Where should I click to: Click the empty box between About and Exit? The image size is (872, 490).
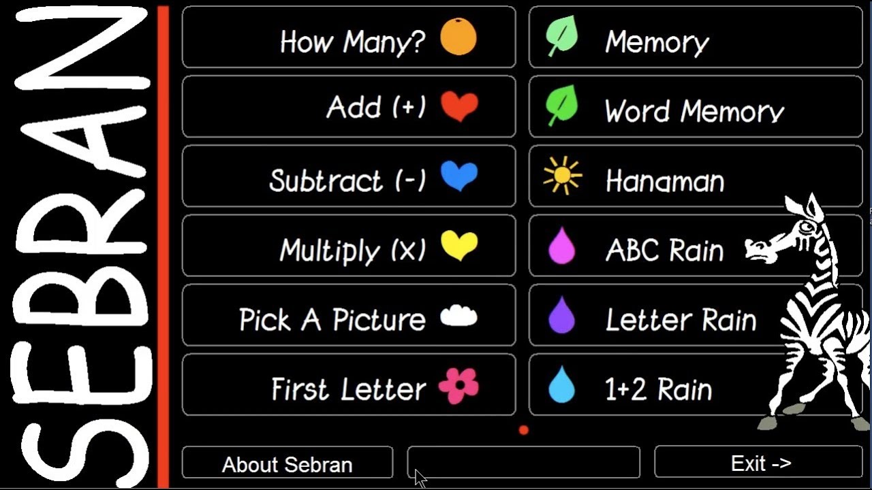(523, 463)
